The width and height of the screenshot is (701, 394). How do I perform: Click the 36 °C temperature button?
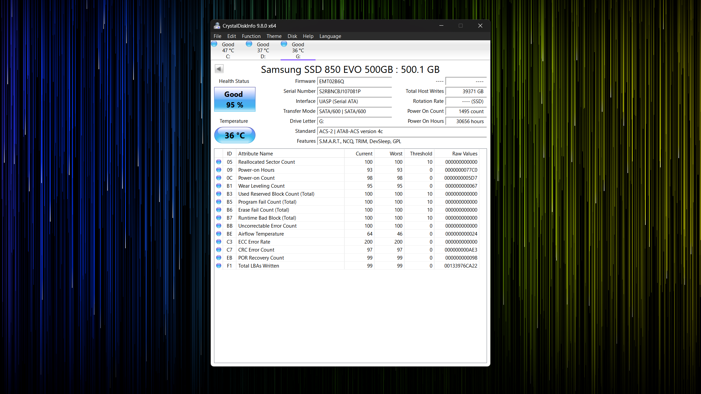235,135
